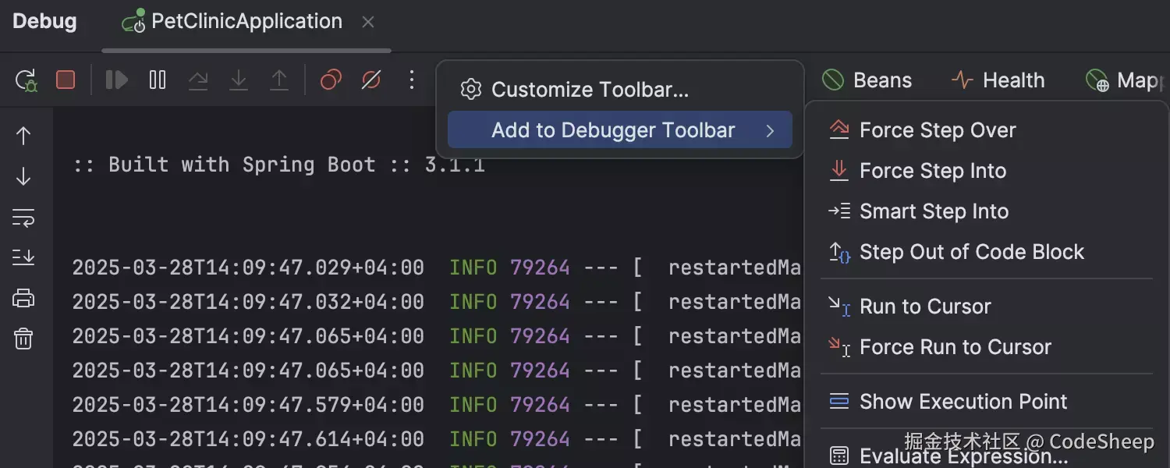The height and width of the screenshot is (468, 1170).
Task: Close the PetClinicApplication debug tab
Action: [x=368, y=22]
